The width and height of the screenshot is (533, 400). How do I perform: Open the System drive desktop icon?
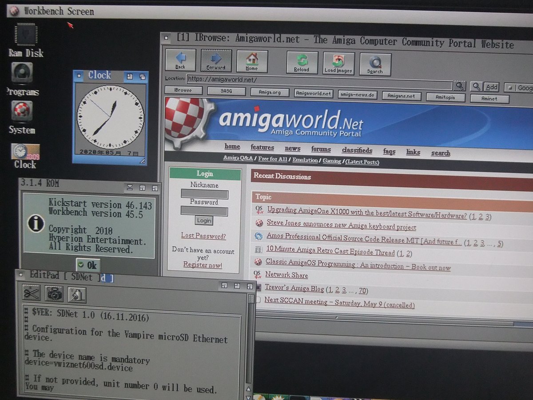[22, 118]
